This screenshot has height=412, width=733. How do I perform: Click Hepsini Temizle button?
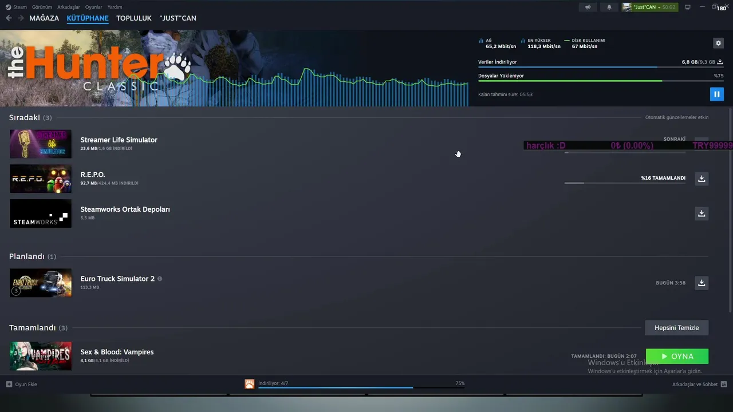[x=677, y=328]
